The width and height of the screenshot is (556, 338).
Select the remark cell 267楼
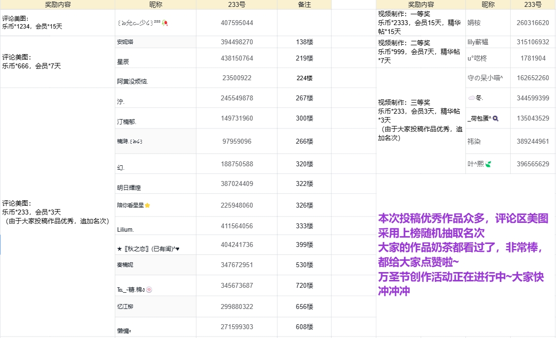coord(304,98)
